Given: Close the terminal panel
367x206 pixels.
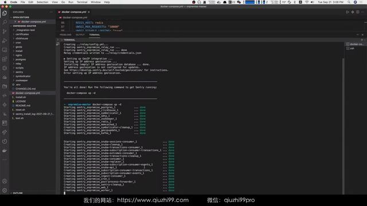Looking at the screenshot, I should tap(362, 34).
